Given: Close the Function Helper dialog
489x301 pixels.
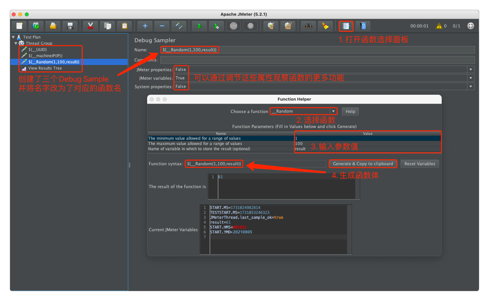Looking at the screenshot, I should pos(152,99).
